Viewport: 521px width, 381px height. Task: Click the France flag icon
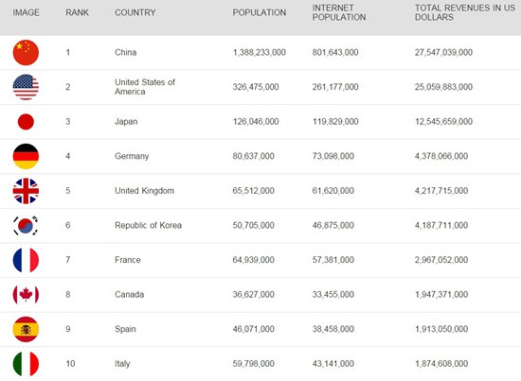click(x=26, y=260)
